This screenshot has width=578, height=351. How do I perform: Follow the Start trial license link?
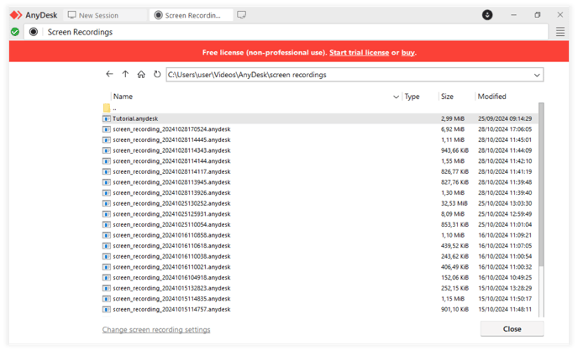tap(359, 52)
